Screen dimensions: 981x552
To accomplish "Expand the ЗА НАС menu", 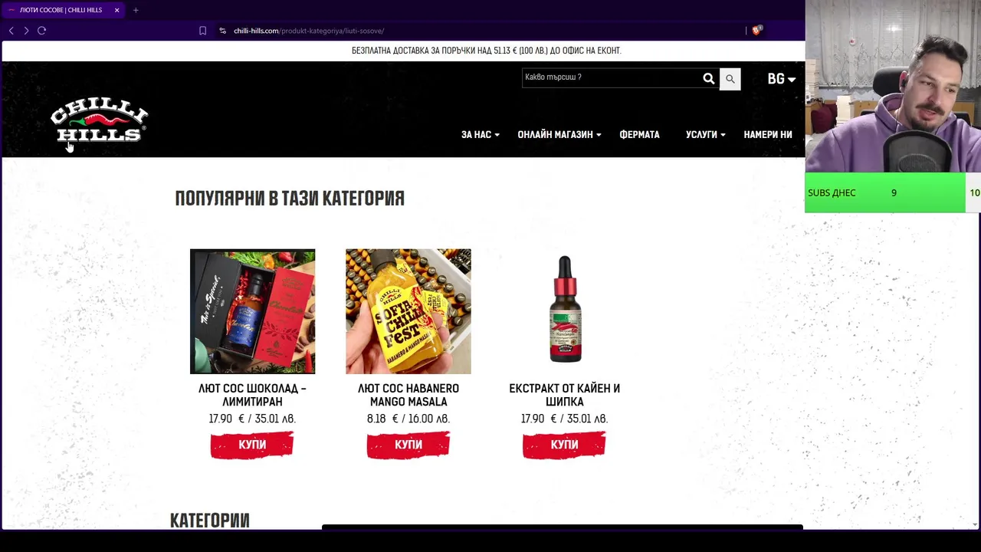I will click(480, 135).
